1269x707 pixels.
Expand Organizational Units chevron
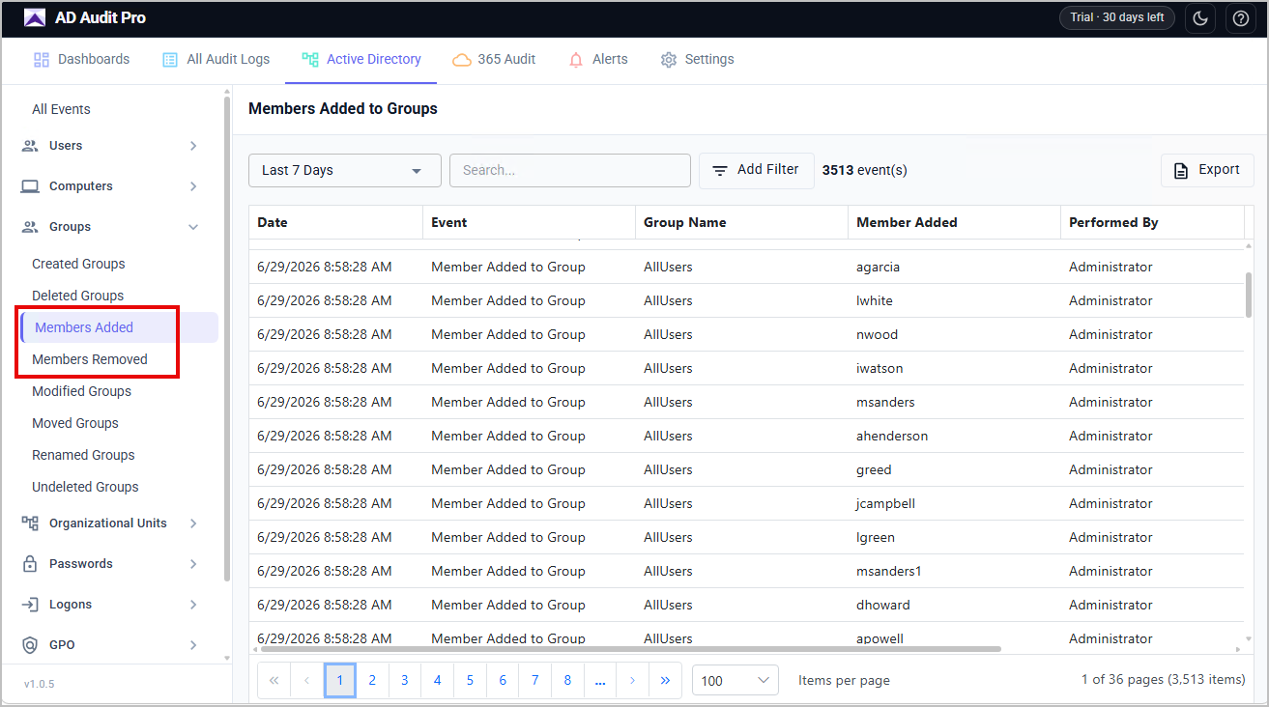pyautogui.click(x=193, y=523)
